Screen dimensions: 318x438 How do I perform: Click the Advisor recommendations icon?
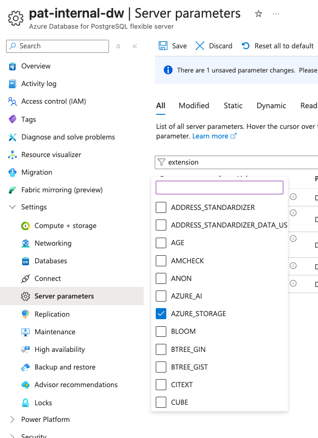pyautogui.click(x=25, y=385)
